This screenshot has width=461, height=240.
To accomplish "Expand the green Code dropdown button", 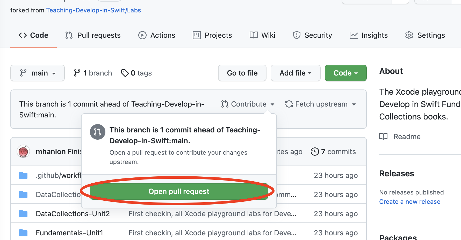I will [x=346, y=73].
